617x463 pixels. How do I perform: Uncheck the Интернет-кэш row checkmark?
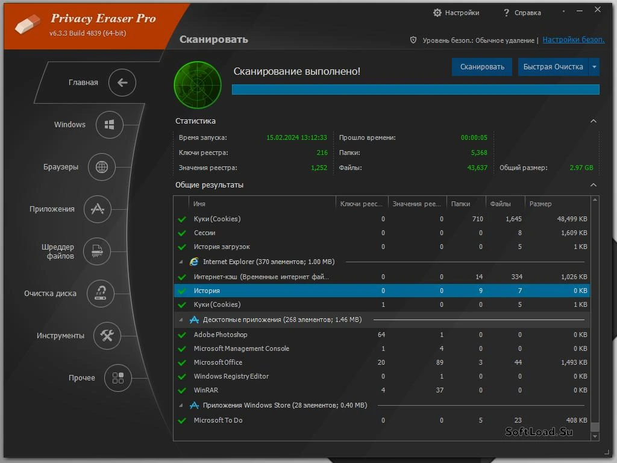tap(182, 277)
